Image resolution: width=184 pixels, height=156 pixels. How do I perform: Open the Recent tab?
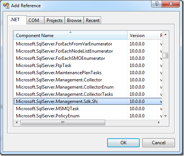pos(92,20)
